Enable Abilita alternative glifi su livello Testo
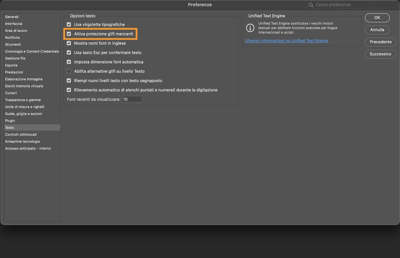Image resolution: width=400 pixels, height=258 pixels. tap(69, 71)
